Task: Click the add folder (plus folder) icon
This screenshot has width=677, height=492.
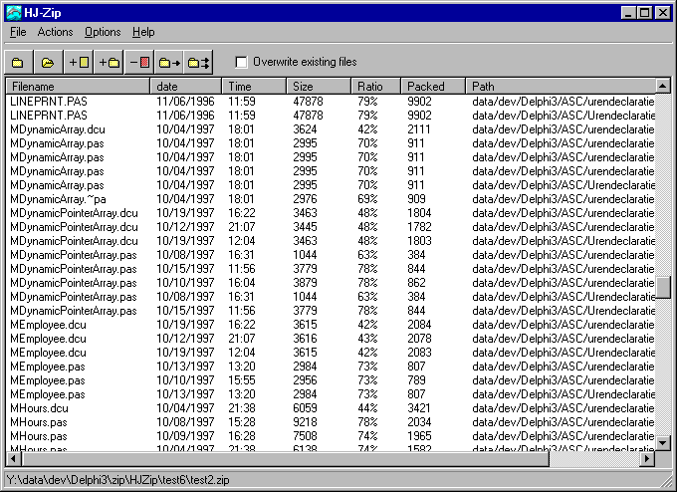Action: tap(110, 63)
